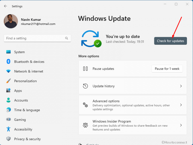
Task: Click the back arrow in Settings
Action: point(6,6)
